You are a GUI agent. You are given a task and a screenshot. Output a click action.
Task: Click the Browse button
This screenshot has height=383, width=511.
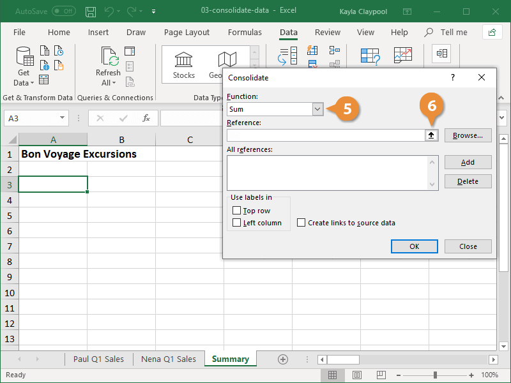click(468, 135)
